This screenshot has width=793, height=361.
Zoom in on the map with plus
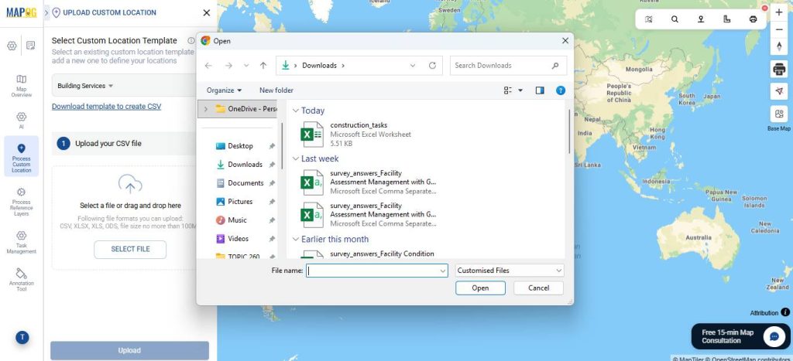[x=779, y=12]
